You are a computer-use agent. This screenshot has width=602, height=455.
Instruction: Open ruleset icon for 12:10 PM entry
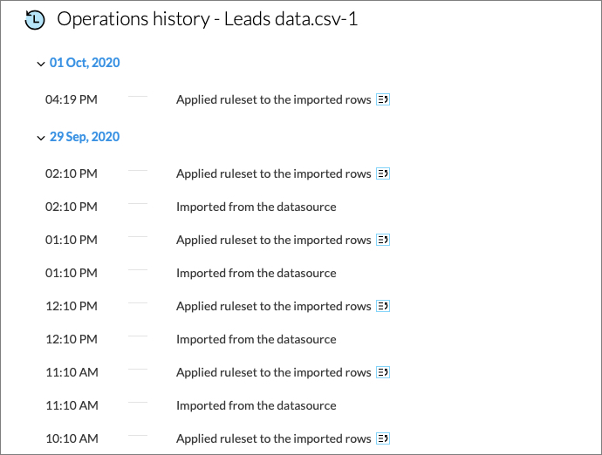tap(383, 306)
